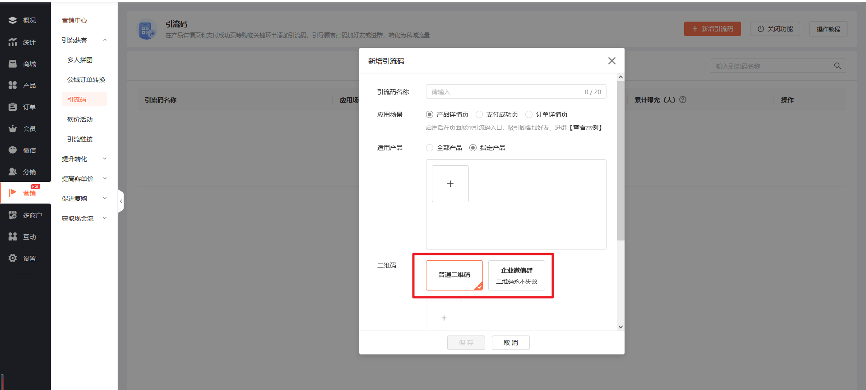The height and width of the screenshot is (390, 866).
Task: Click the 概况 overview icon in sidebar
Action: point(13,20)
